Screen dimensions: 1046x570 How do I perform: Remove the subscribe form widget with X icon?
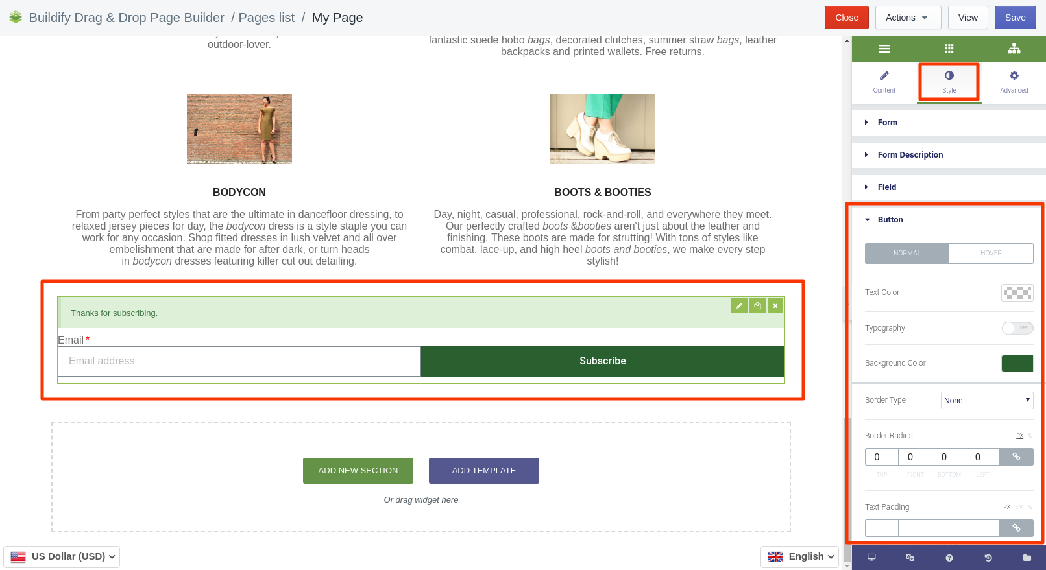click(x=775, y=306)
